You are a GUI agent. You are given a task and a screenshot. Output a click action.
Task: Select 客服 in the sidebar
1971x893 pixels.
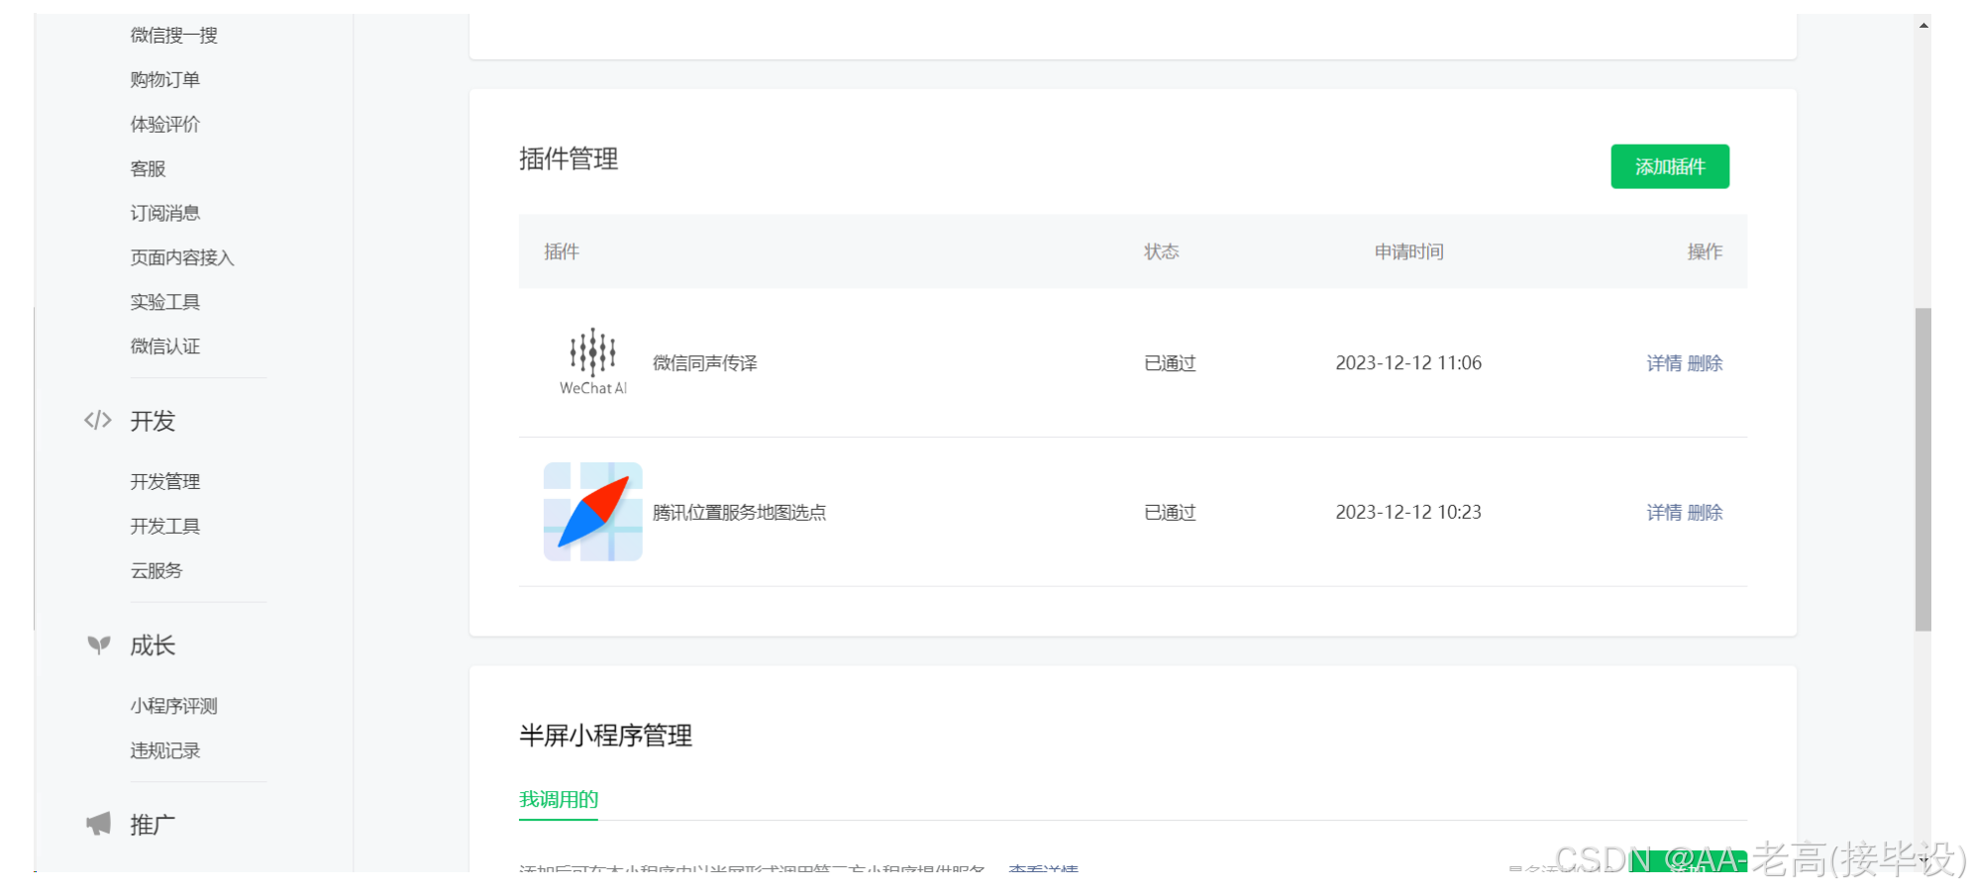(149, 169)
